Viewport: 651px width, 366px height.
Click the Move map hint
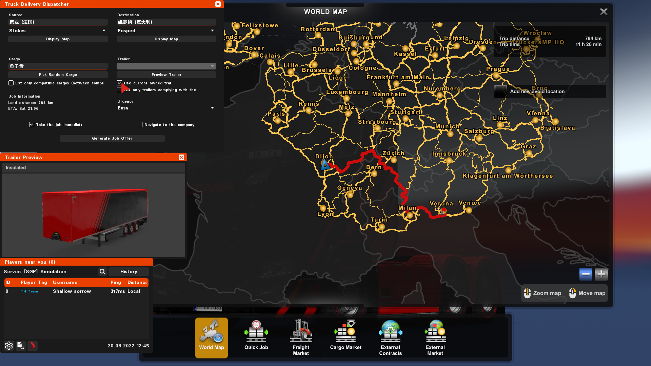click(588, 293)
